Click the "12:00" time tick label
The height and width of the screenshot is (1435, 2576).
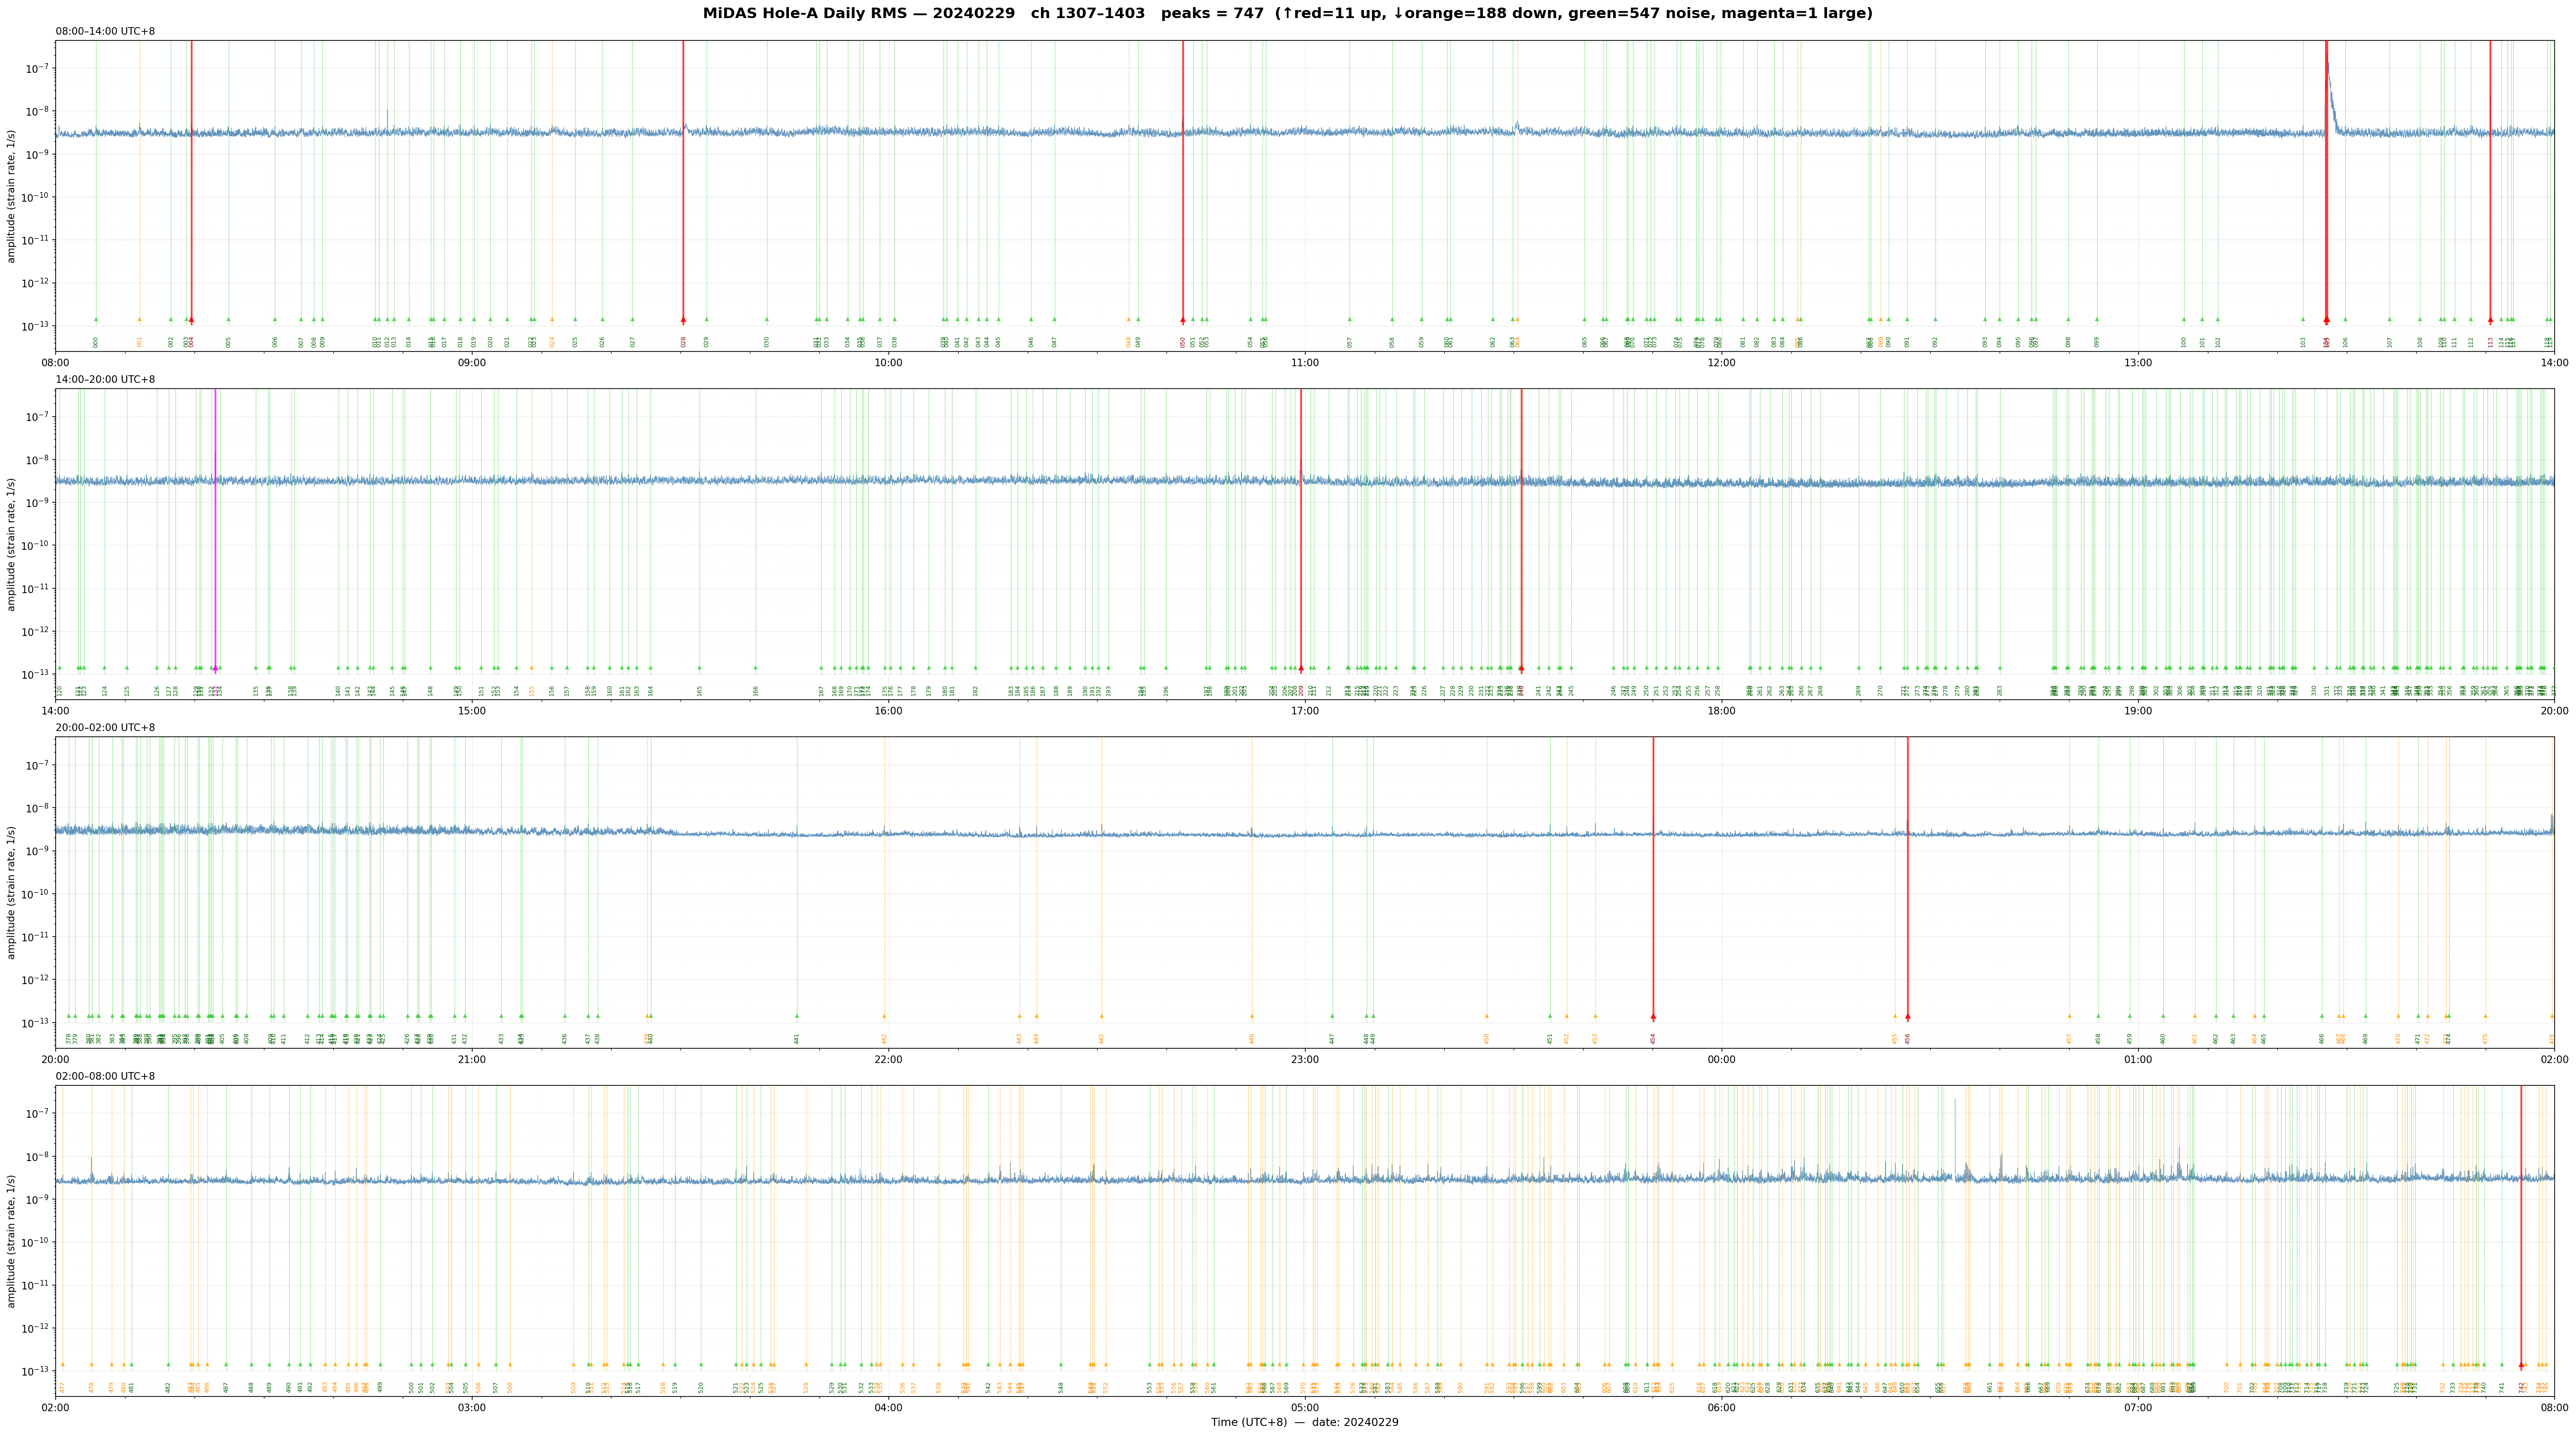[1721, 363]
